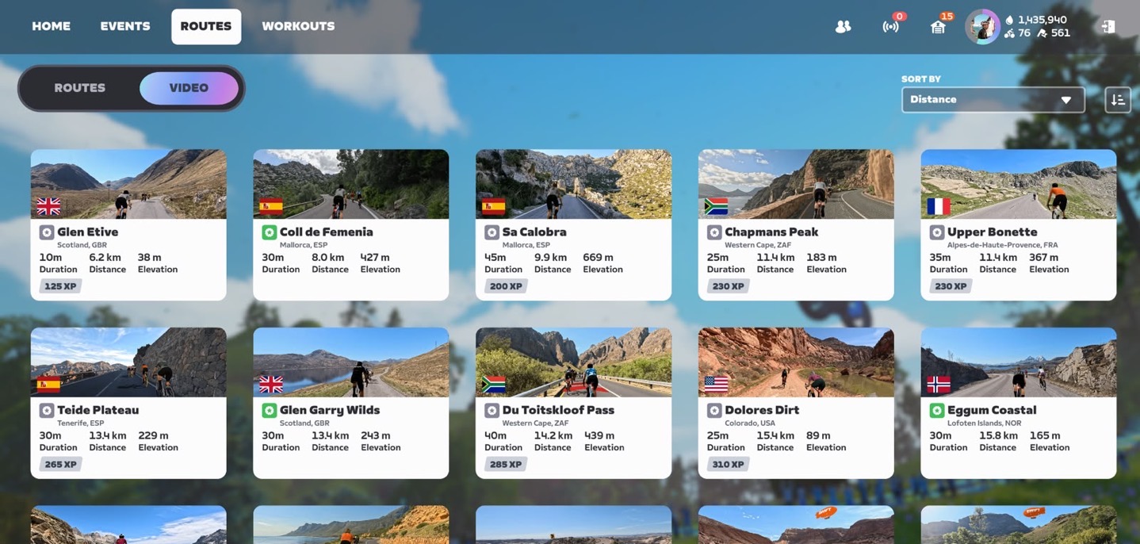Select the Teide Plateau video thumbnail
Viewport: 1140px width, 544px height.
[128, 362]
